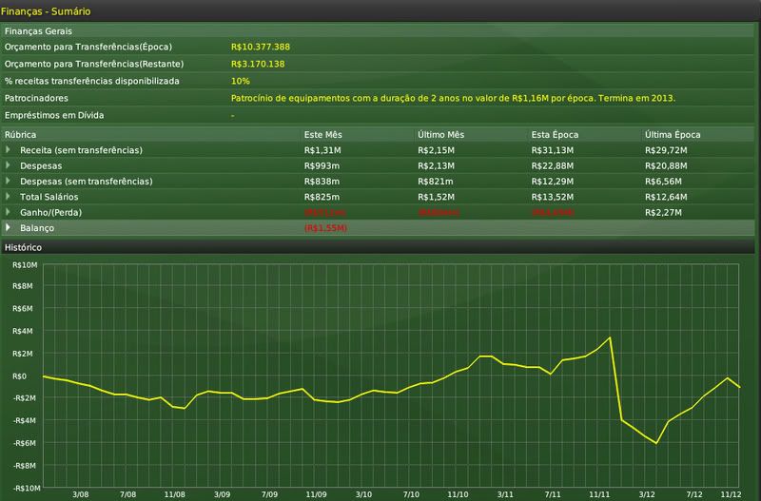The height and width of the screenshot is (501, 761).
Task: Click the 10% transfer revenue percentage value
Action: click(x=240, y=81)
